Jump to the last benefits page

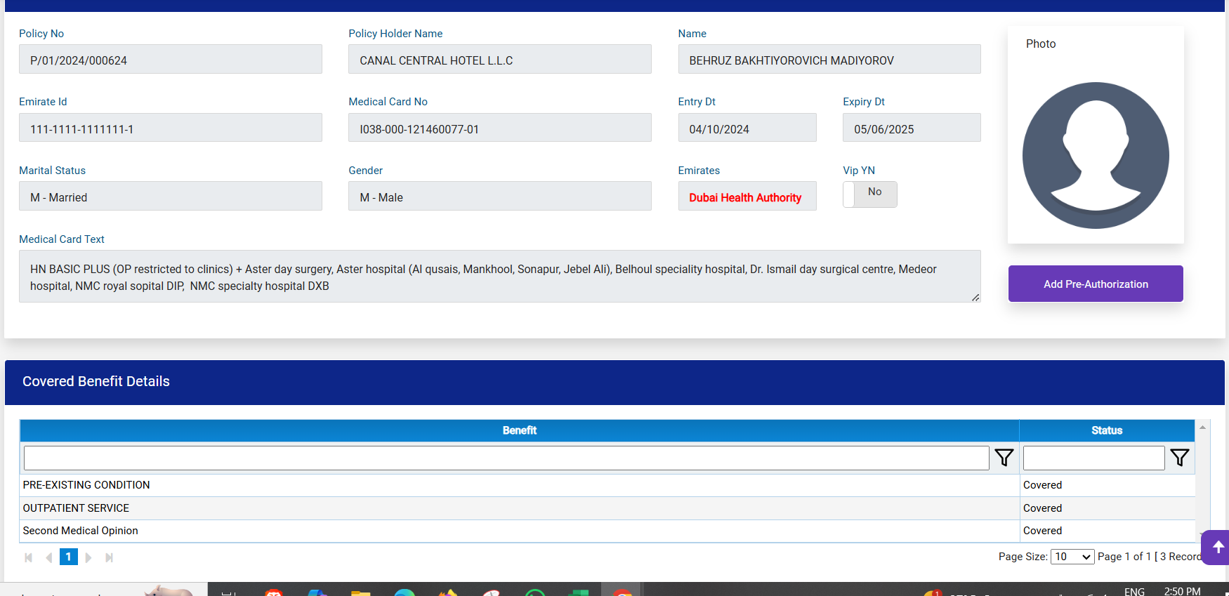tap(109, 557)
